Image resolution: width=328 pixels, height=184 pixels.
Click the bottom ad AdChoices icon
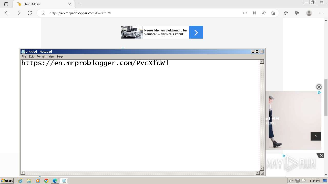pos(284,156)
